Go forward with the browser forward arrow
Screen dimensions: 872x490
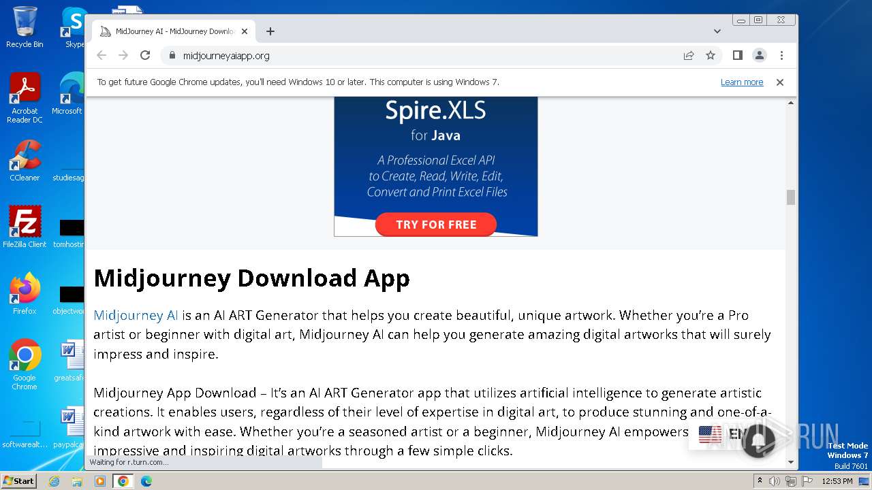[x=123, y=56]
